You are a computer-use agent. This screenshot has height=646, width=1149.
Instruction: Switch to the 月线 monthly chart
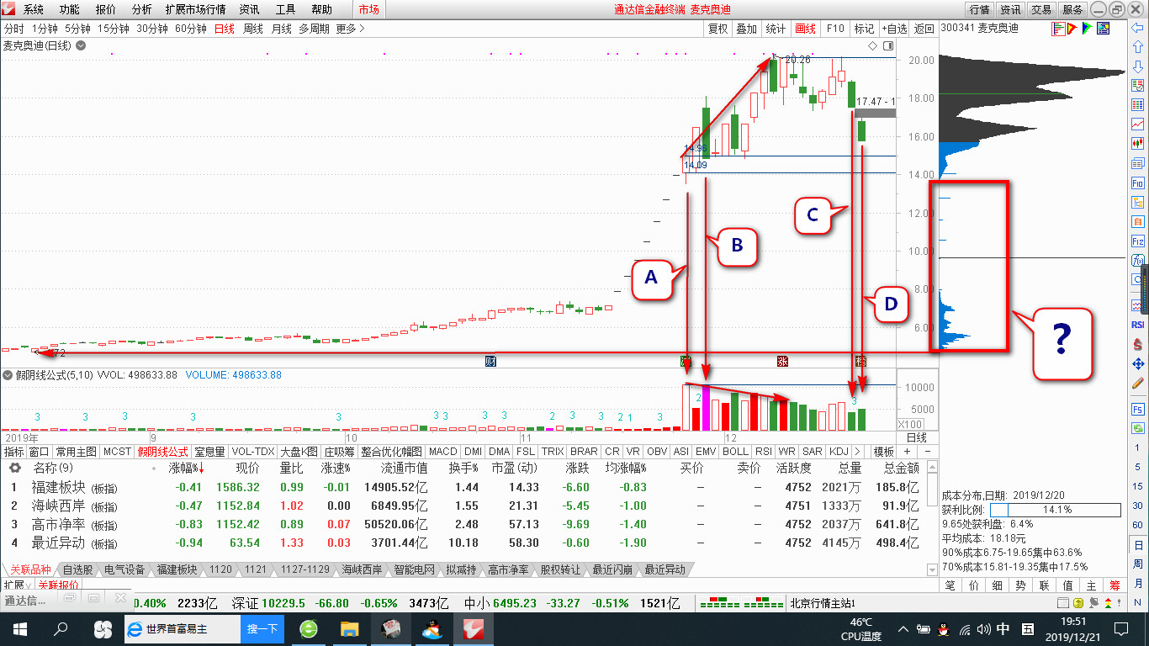[281, 29]
